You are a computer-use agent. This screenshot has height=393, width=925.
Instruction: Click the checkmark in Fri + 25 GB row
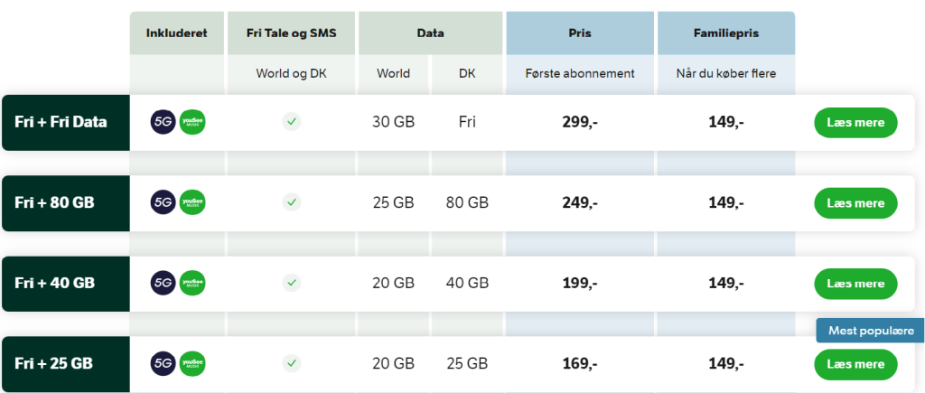(x=291, y=363)
